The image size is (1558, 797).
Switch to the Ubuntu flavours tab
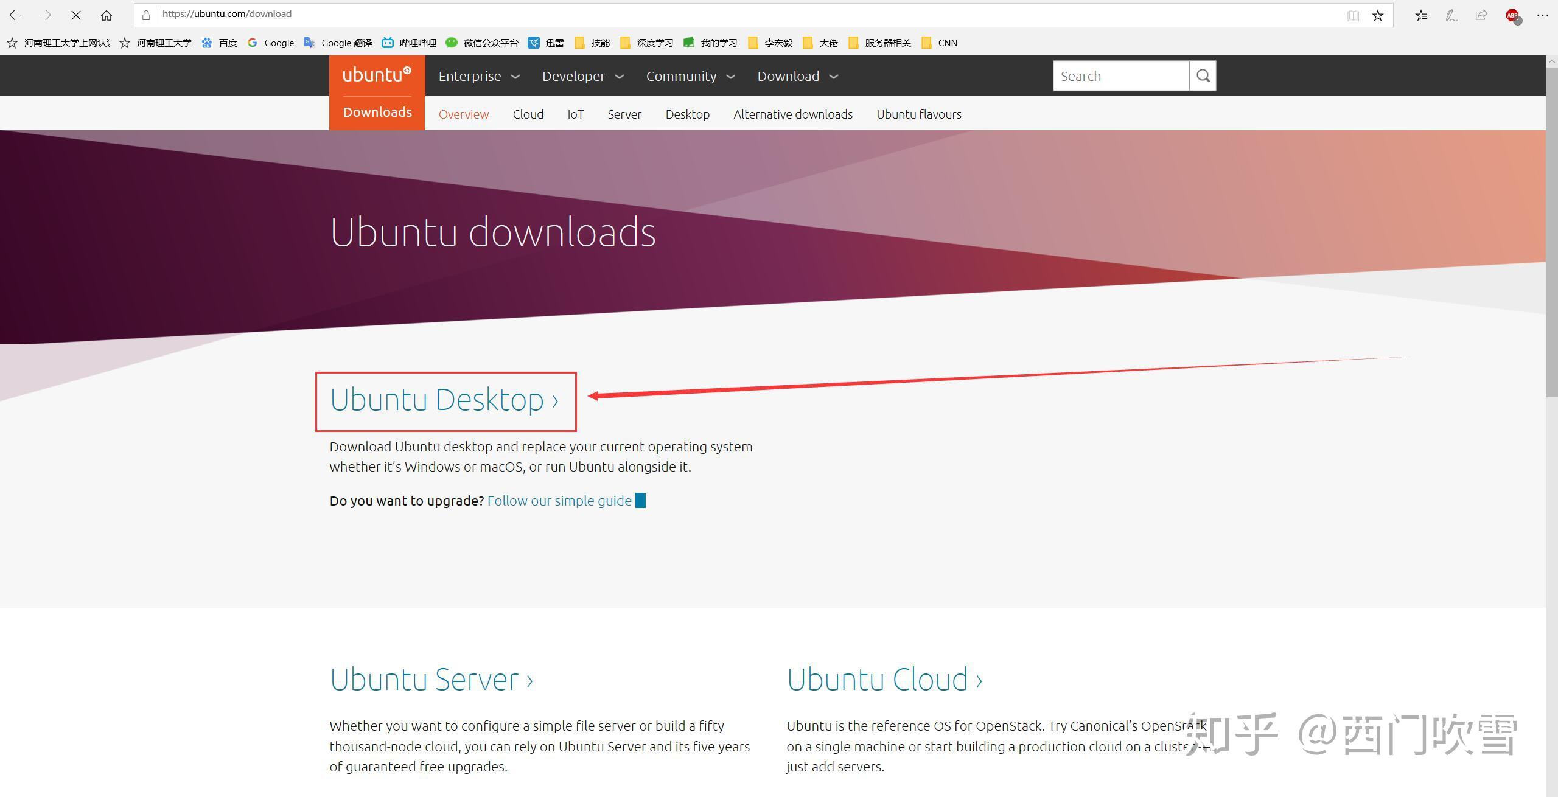click(918, 114)
